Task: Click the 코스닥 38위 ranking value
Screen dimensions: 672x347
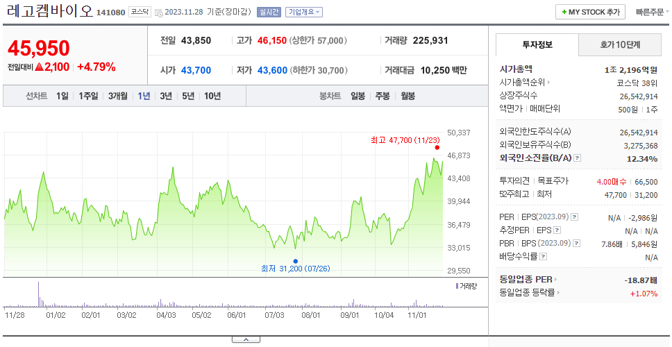Action: pyautogui.click(x=637, y=83)
